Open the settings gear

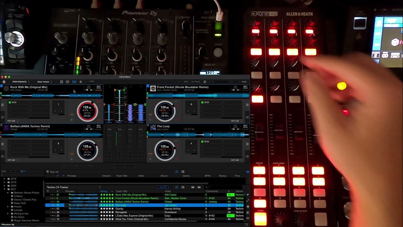coord(205,82)
